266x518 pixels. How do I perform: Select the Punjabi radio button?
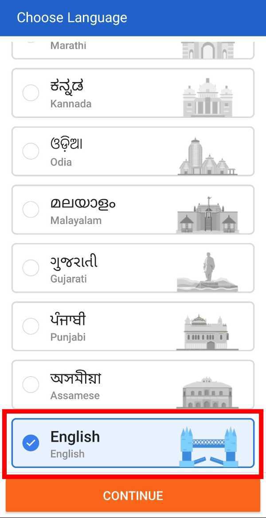tap(31, 326)
